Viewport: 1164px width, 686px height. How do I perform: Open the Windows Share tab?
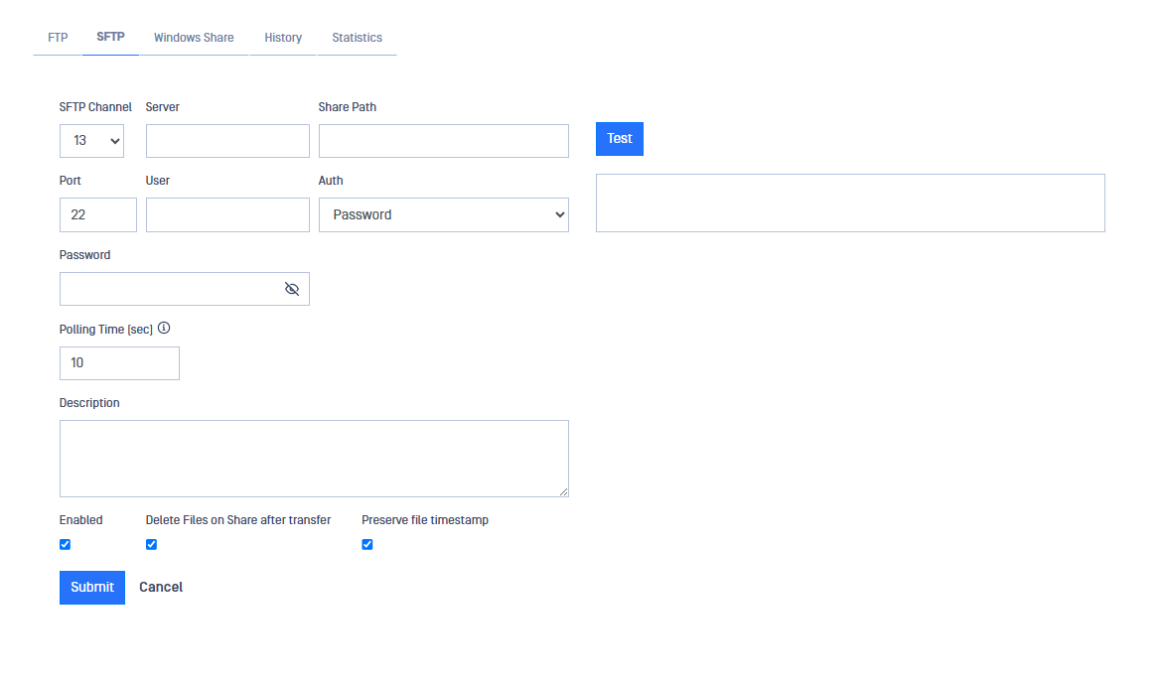(194, 37)
